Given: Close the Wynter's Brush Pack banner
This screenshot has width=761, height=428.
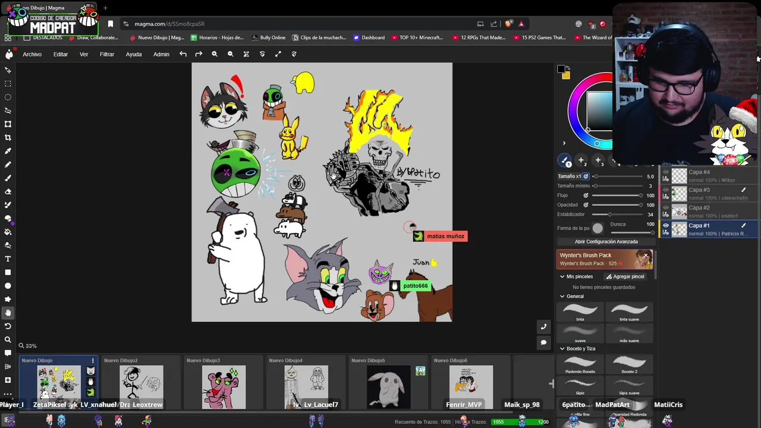Looking at the screenshot, I should click(x=646, y=256).
